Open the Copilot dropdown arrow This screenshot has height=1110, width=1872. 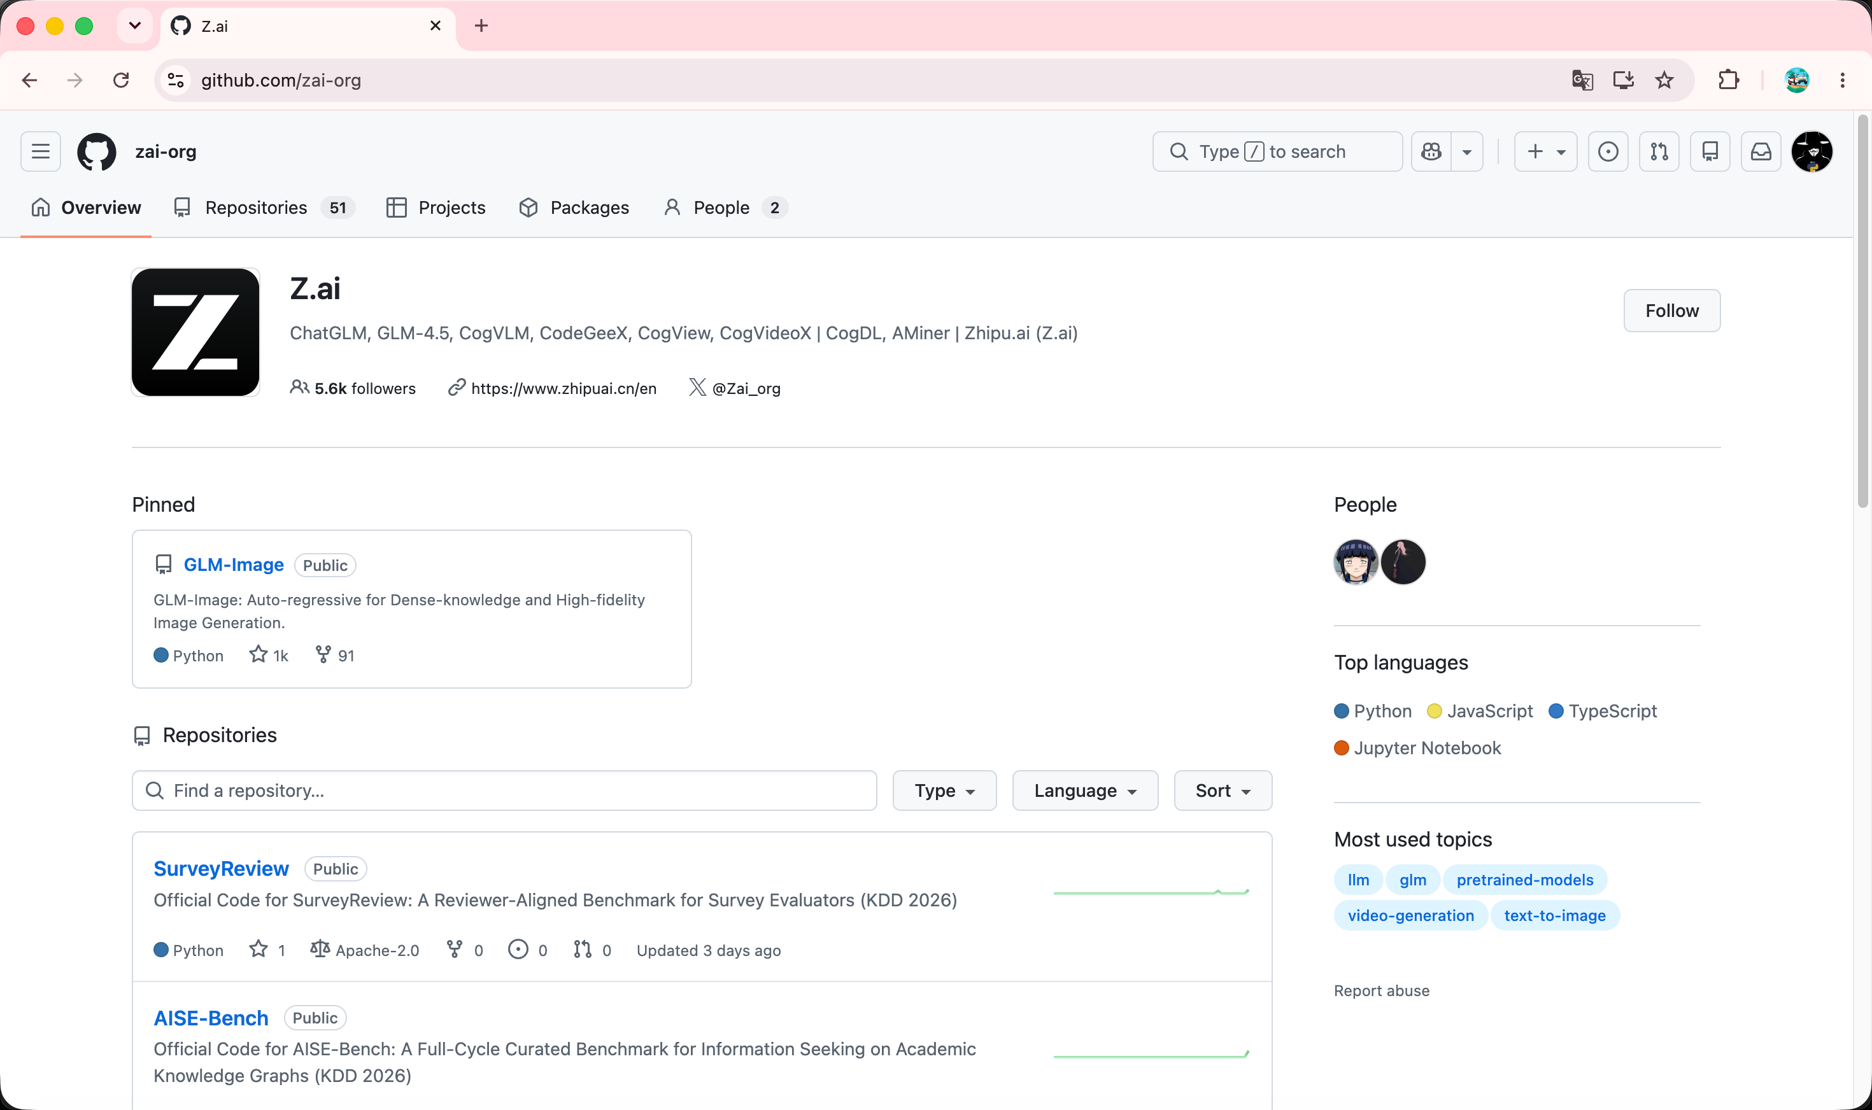(1467, 152)
